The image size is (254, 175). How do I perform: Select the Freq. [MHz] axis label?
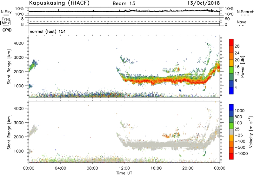pyautogui.click(x=6, y=21)
